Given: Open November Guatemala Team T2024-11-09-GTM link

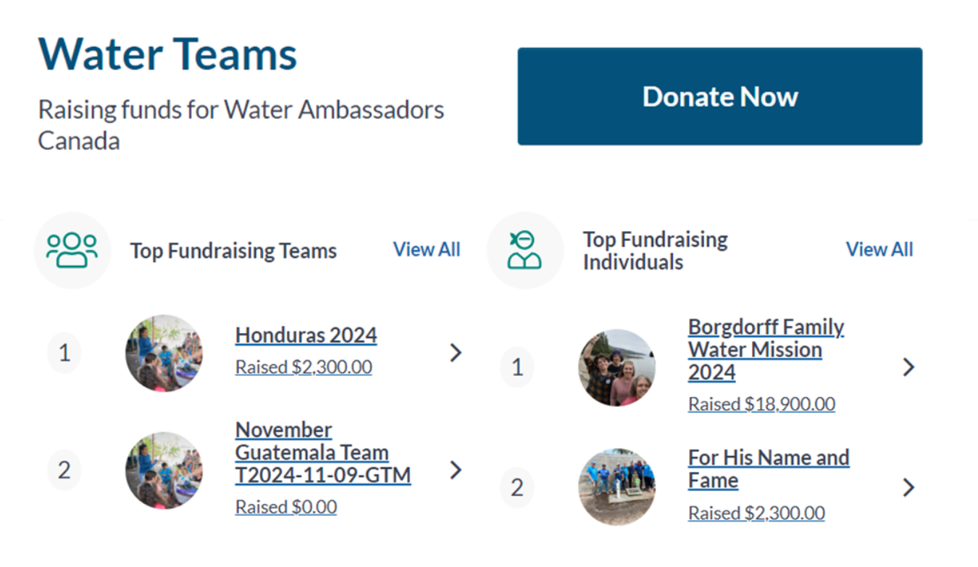Looking at the screenshot, I should click(322, 453).
